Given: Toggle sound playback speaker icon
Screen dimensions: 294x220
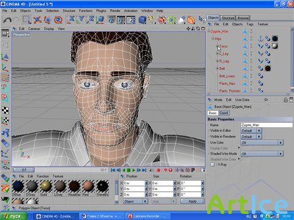Looking at the screenshot, I should click(x=151, y=170).
